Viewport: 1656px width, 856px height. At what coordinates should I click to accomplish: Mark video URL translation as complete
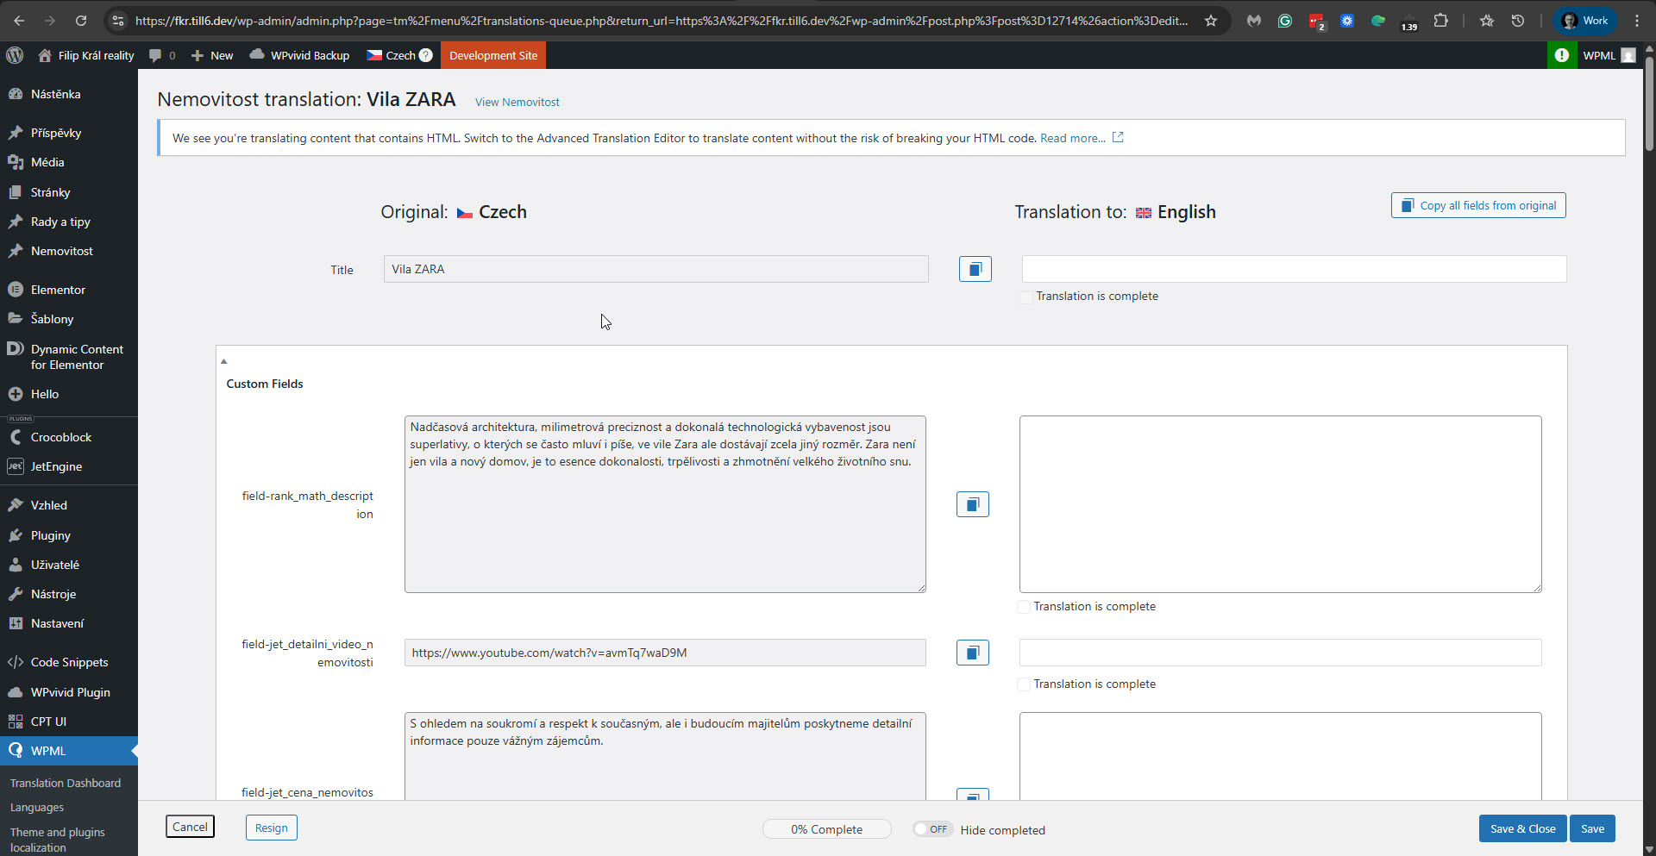pyautogui.click(x=1024, y=684)
